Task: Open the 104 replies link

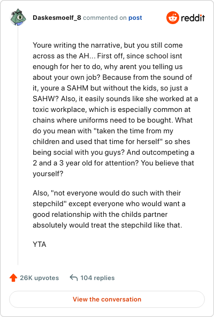Action: (97, 278)
